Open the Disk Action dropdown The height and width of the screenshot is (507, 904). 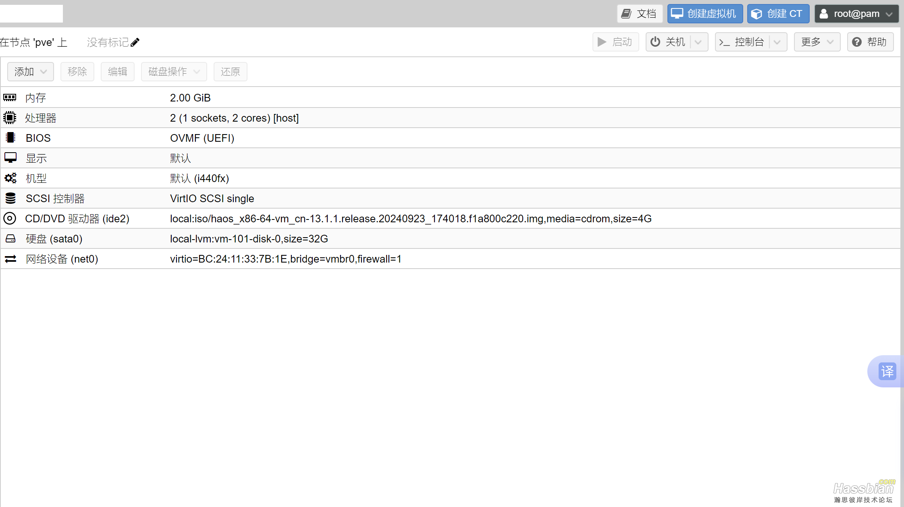click(x=174, y=72)
